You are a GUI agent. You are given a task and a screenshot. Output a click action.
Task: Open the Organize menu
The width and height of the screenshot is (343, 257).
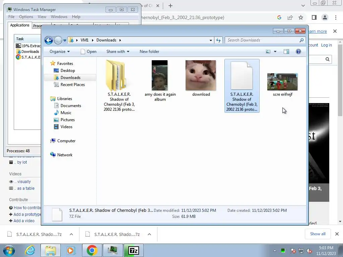pyautogui.click(x=60, y=52)
